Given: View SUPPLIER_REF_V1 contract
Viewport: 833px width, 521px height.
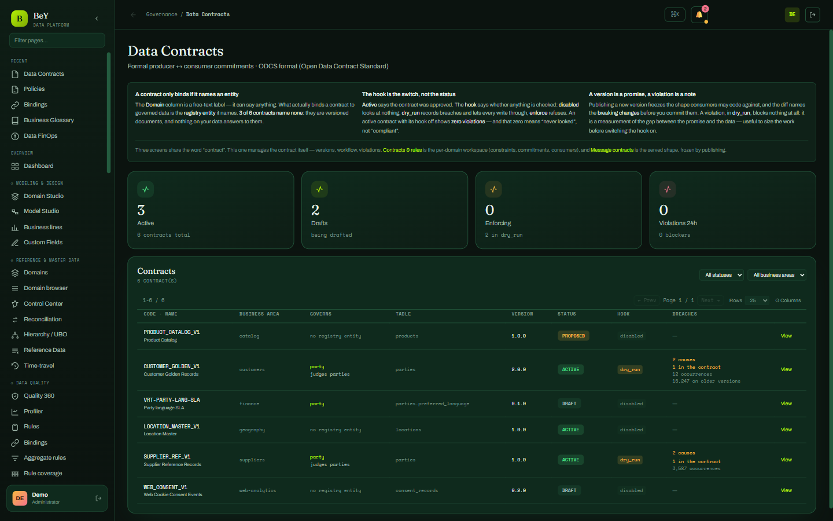Looking at the screenshot, I should coord(786,460).
